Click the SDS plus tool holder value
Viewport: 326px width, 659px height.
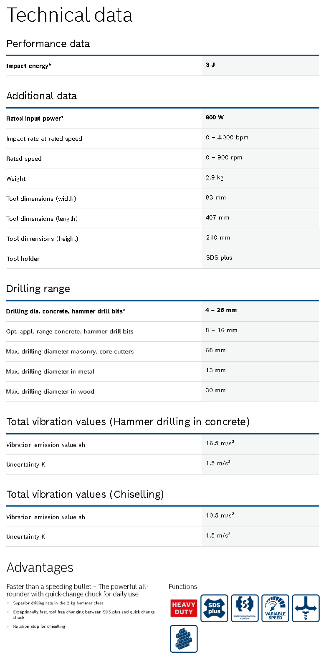pyautogui.click(x=219, y=258)
